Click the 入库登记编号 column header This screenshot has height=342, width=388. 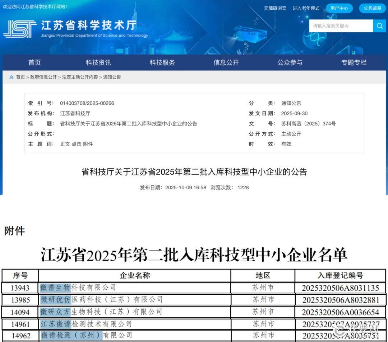point(341,276)
